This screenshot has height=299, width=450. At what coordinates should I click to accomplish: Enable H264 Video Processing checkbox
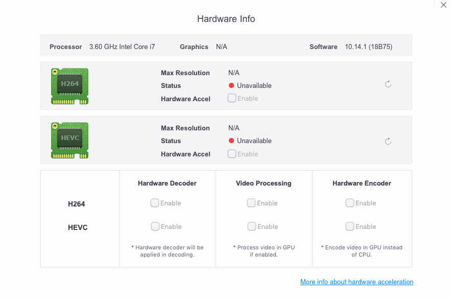point(251,203)
